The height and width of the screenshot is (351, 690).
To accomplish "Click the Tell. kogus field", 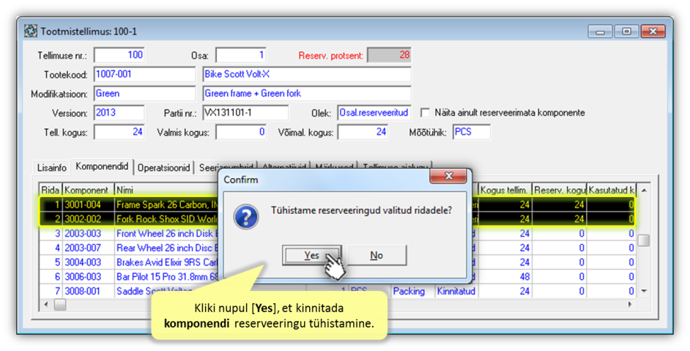I will coord(119,132).
